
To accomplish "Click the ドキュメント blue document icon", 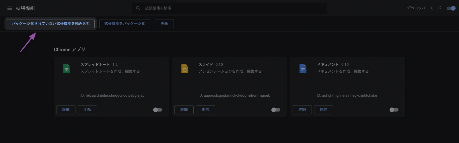I will tap(303, 69).
